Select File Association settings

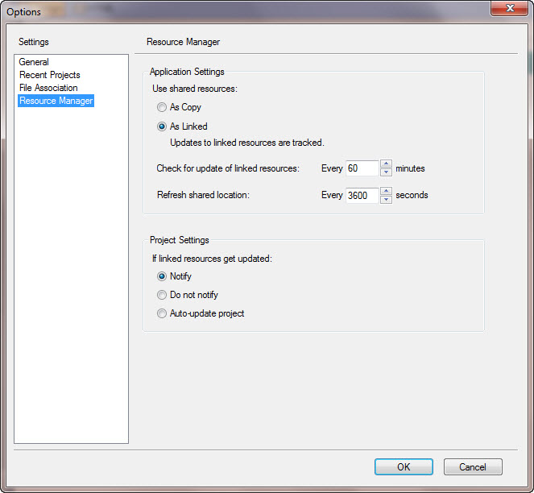click(x=48, y=88)
